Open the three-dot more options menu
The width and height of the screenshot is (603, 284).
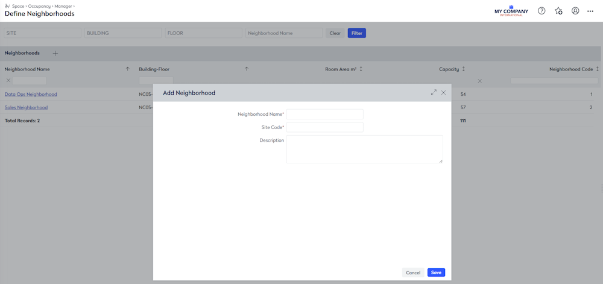click(590, 11)
